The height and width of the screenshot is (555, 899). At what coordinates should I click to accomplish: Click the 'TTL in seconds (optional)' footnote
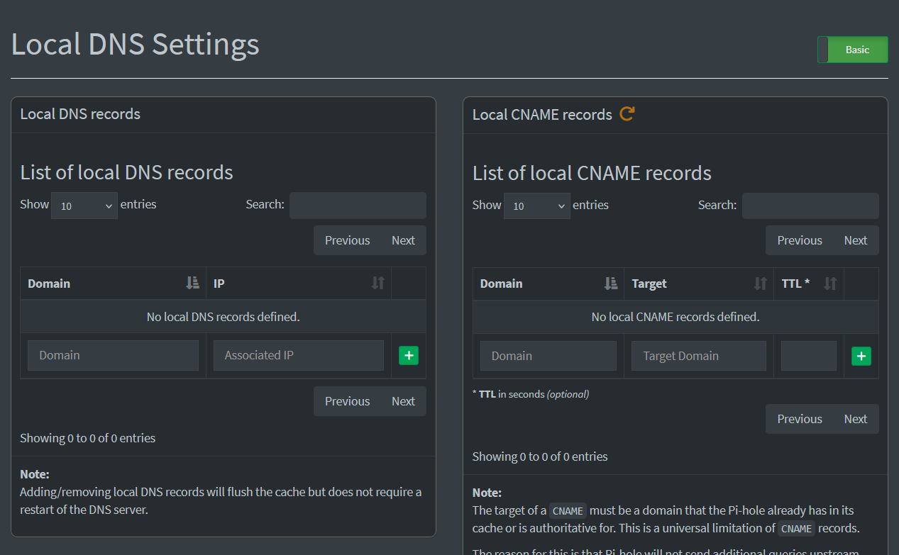click(531, 394)
